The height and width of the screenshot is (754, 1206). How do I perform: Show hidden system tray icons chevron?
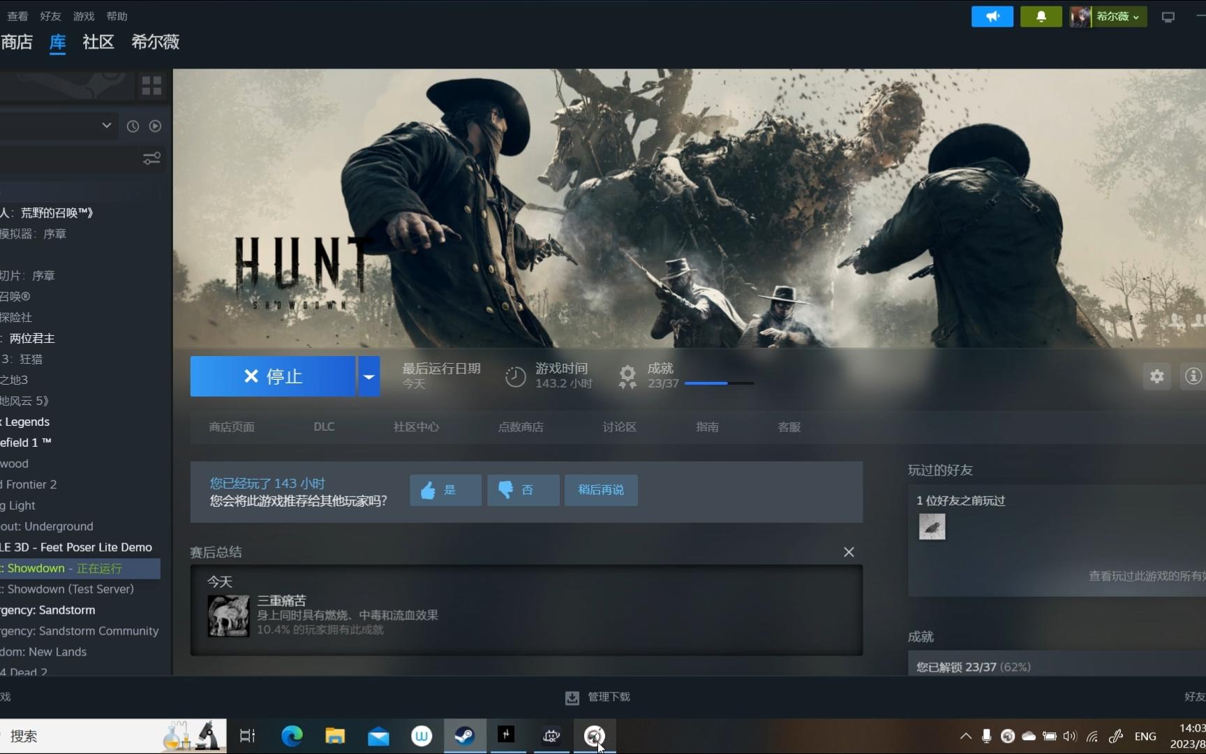966,736
